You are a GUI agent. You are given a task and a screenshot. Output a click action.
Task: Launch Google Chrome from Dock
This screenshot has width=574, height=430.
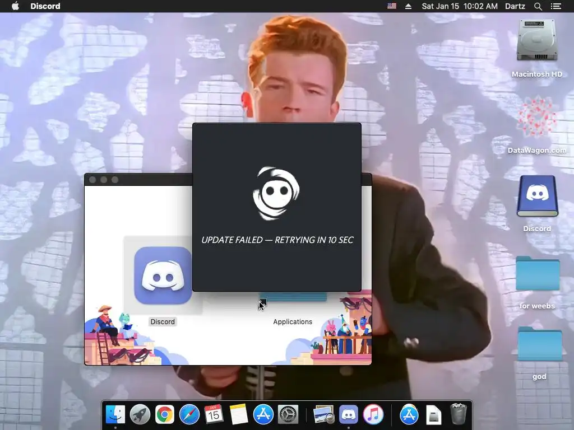click(x=164, y=414)
